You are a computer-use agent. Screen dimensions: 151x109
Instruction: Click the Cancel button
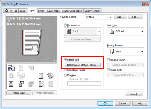click(123, 103)
